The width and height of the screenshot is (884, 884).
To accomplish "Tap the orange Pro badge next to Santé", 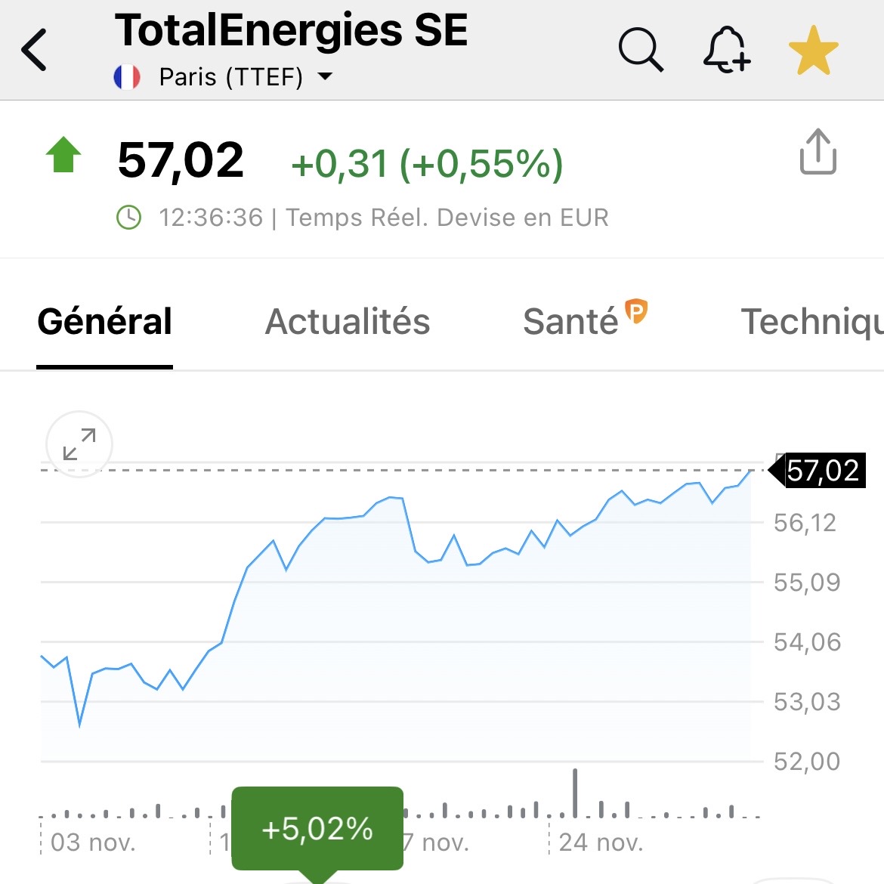I will [637, 311].
